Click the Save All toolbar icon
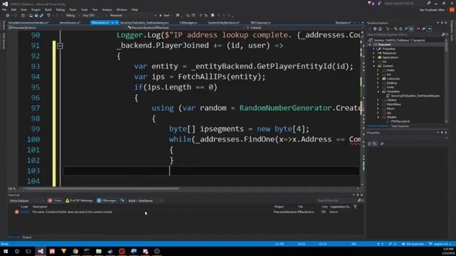 [x=41, y=16]
